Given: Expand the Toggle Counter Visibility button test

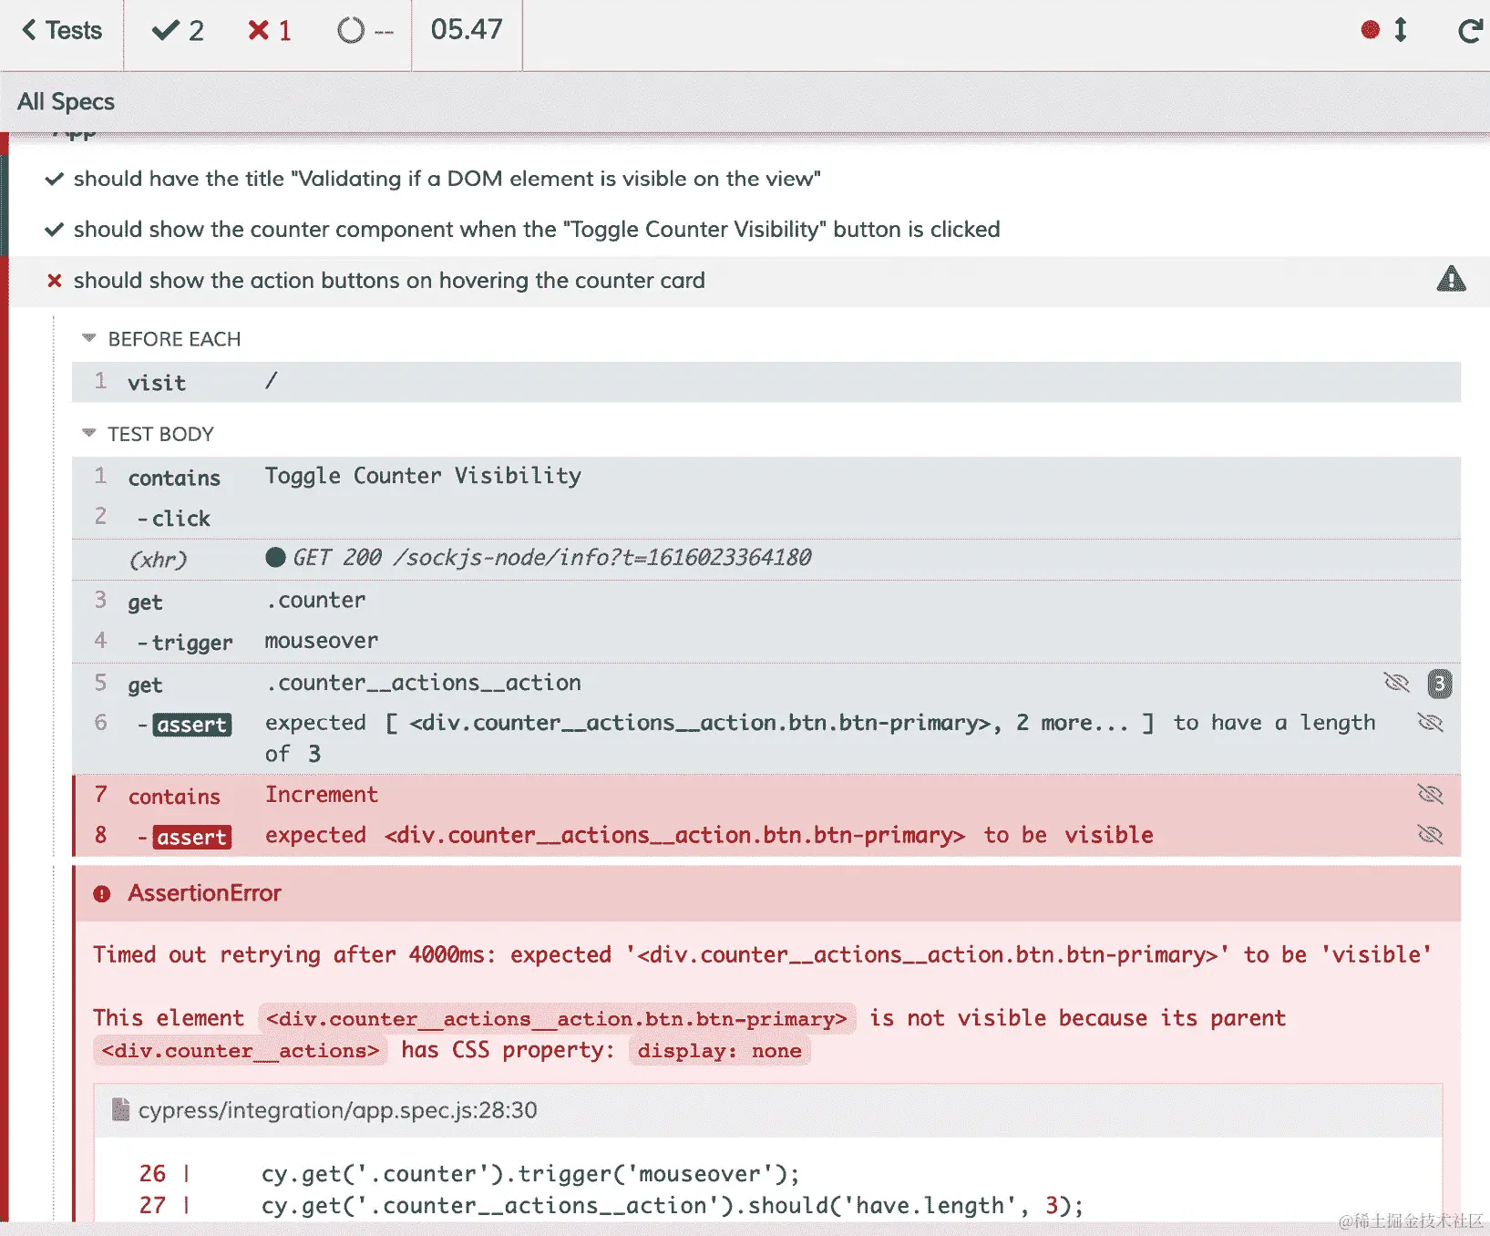Looking at the screenshot, I should pos(537,230).
